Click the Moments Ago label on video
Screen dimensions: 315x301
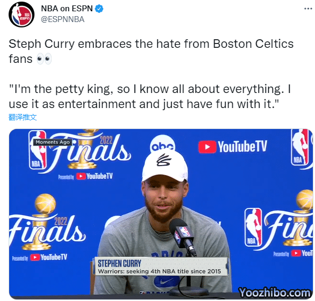53,142
